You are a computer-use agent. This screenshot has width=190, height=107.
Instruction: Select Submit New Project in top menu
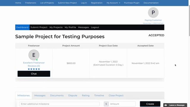click(x=67, y=3)
